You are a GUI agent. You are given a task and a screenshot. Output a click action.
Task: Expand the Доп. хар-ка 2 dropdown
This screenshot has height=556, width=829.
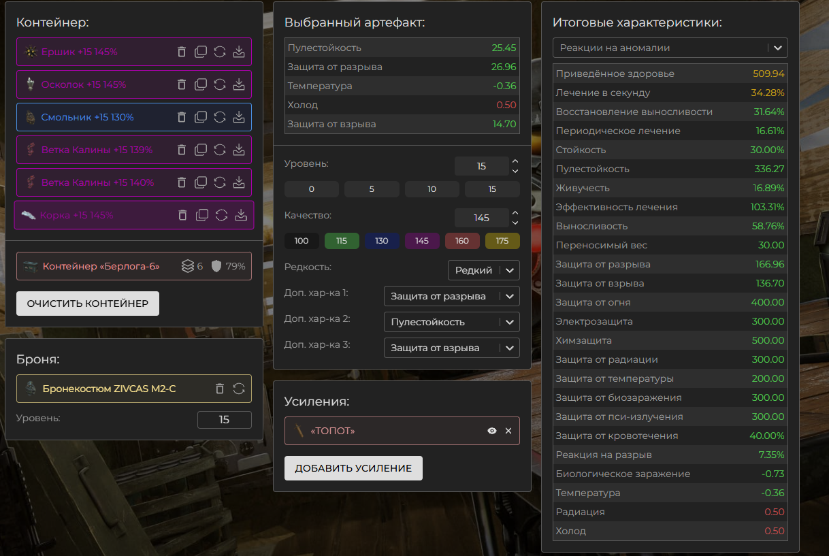point(451,322)
